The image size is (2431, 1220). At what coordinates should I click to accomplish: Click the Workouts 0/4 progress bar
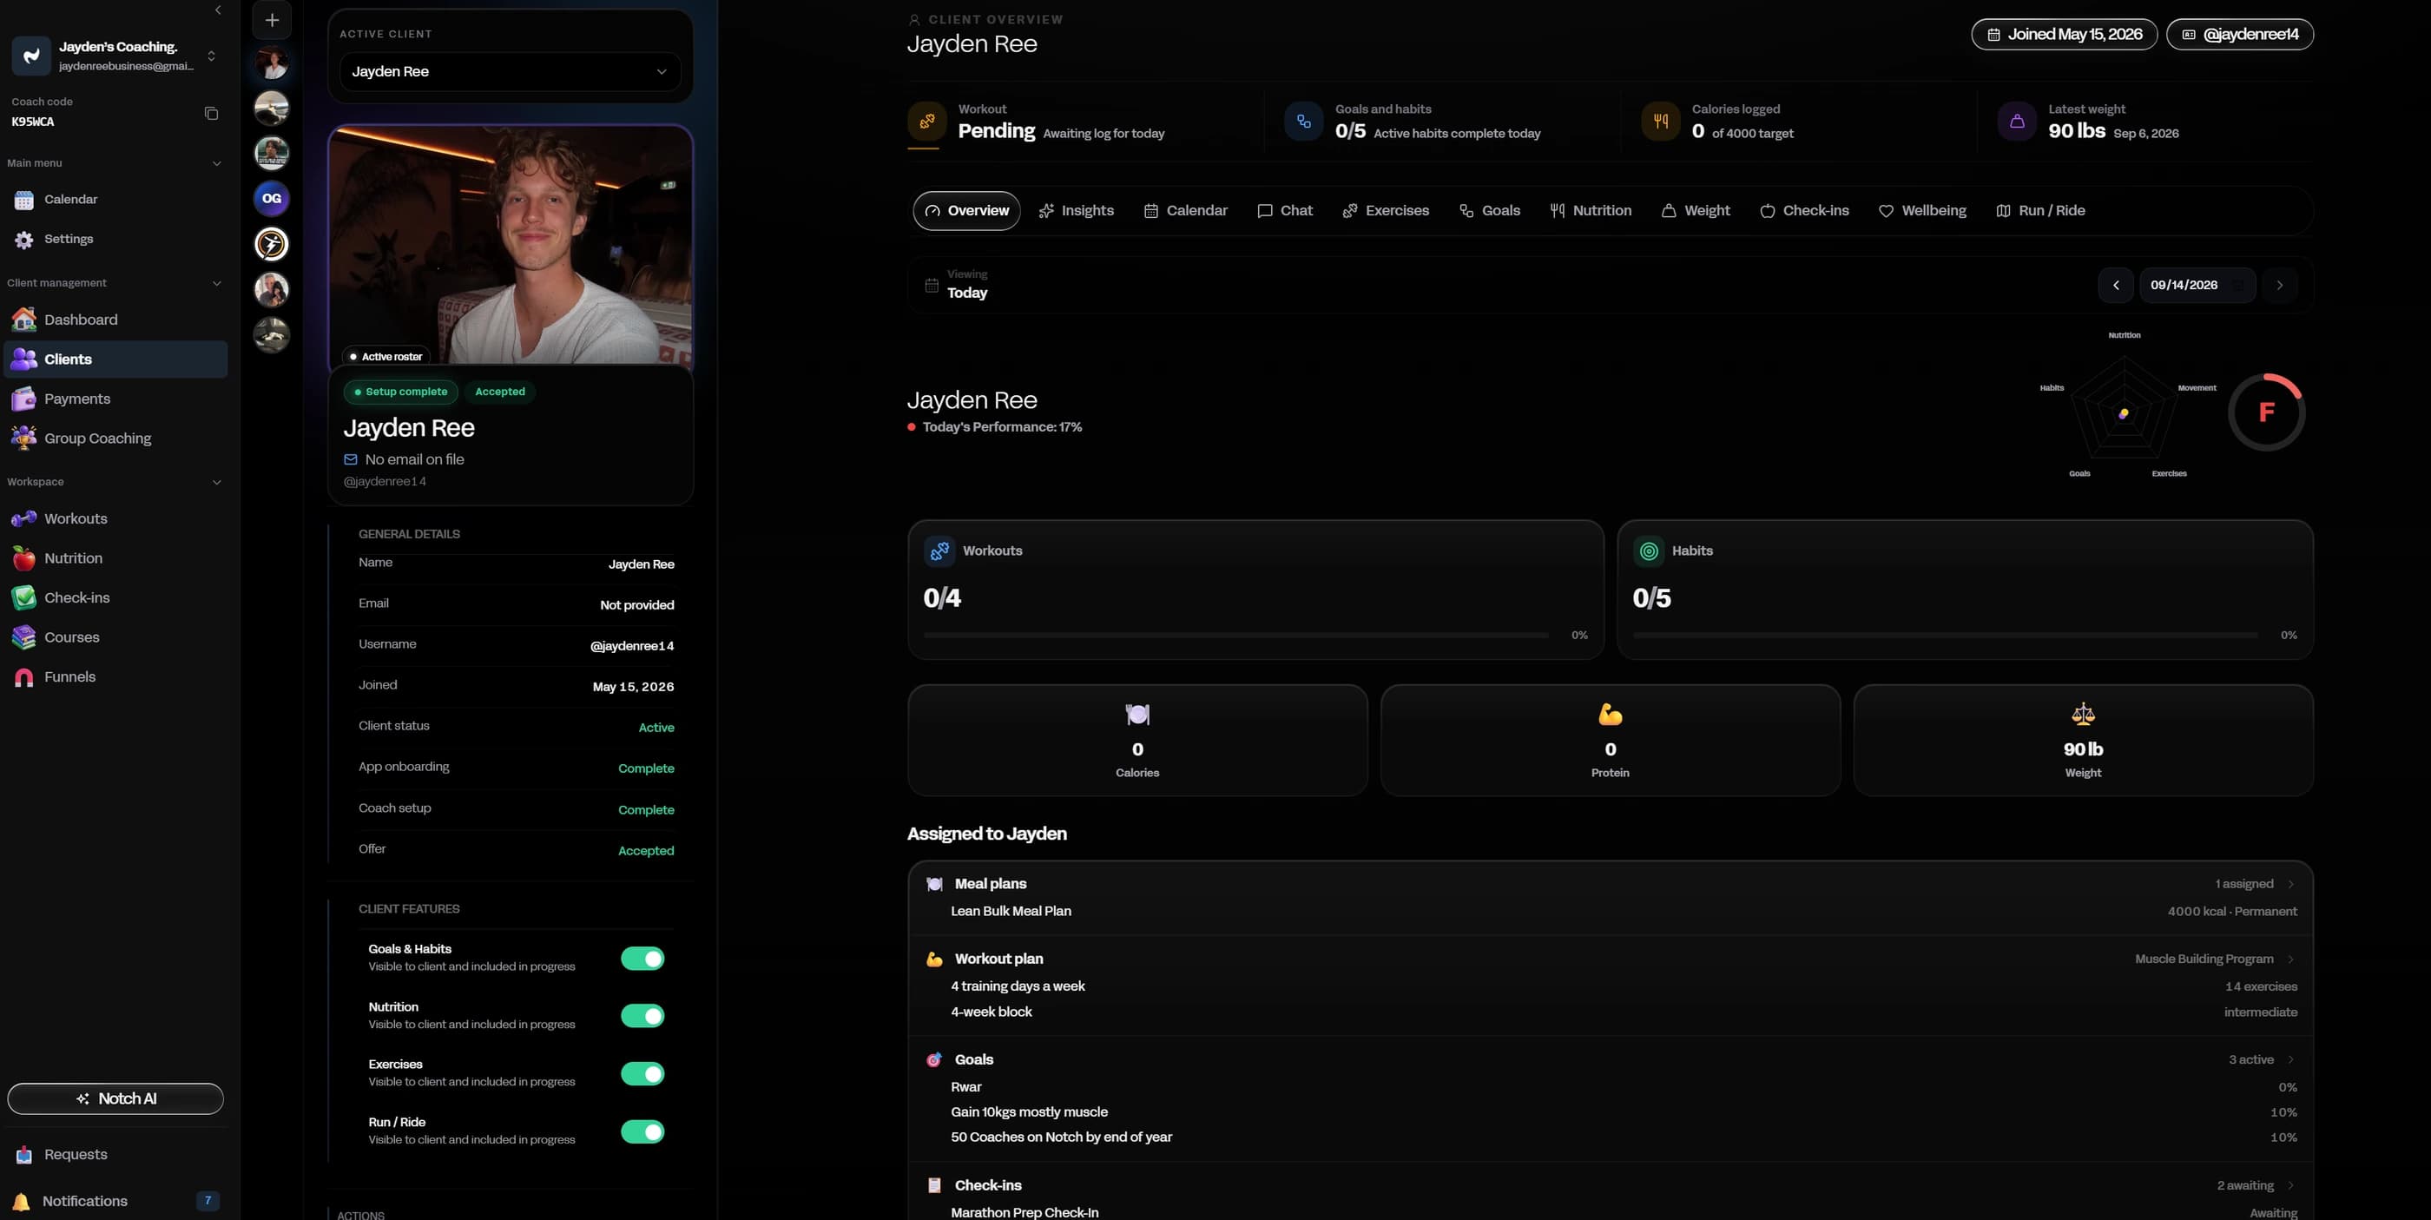1236,636
